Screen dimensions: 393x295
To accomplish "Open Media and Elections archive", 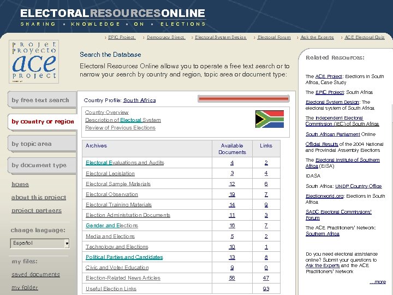I will click(110, 237).
